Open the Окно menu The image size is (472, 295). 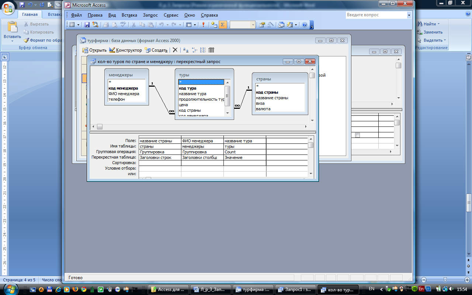point(190,15)
